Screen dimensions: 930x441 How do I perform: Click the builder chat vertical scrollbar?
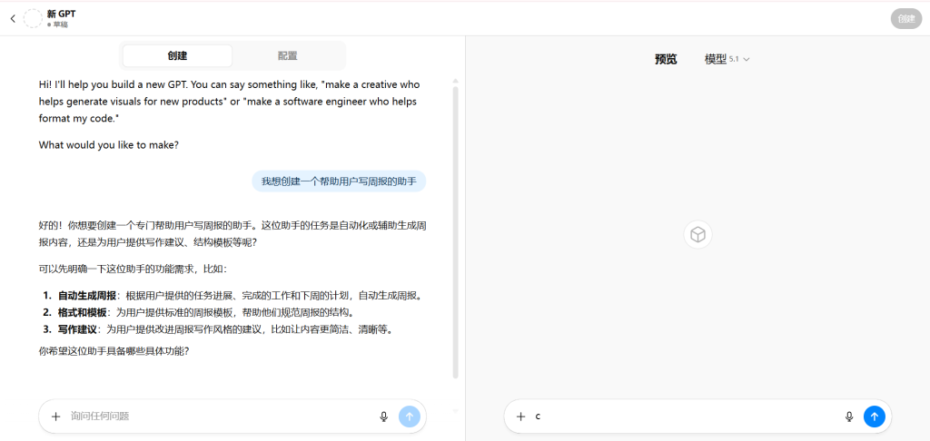click(455, 227)
